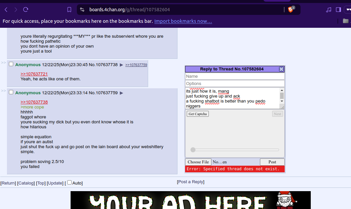Open the music playlist icon in toolbar
The image size is (351, 209).
[x=329, y=10]
